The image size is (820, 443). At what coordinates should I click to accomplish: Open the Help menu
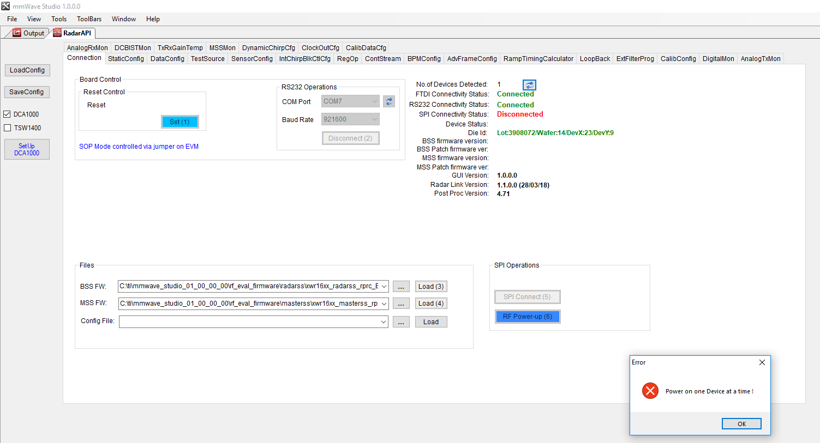153,19
